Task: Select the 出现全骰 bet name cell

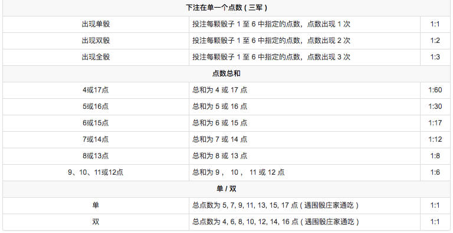Action: coord(96,57)
